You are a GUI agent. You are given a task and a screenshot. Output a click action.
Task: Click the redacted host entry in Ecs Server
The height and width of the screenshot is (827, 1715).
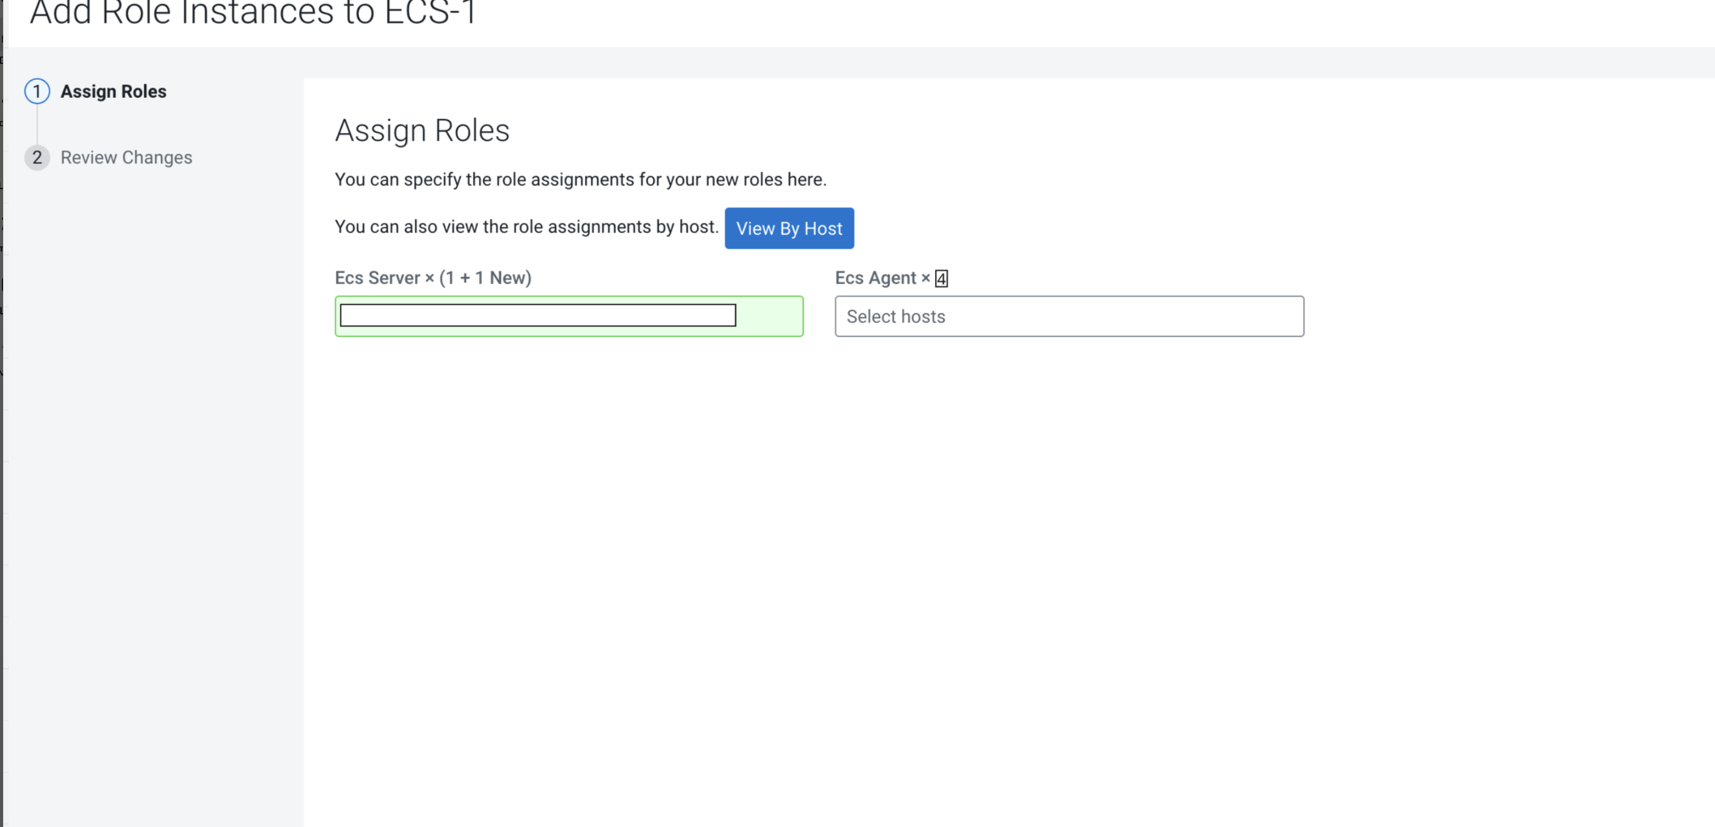coord(537,315)
